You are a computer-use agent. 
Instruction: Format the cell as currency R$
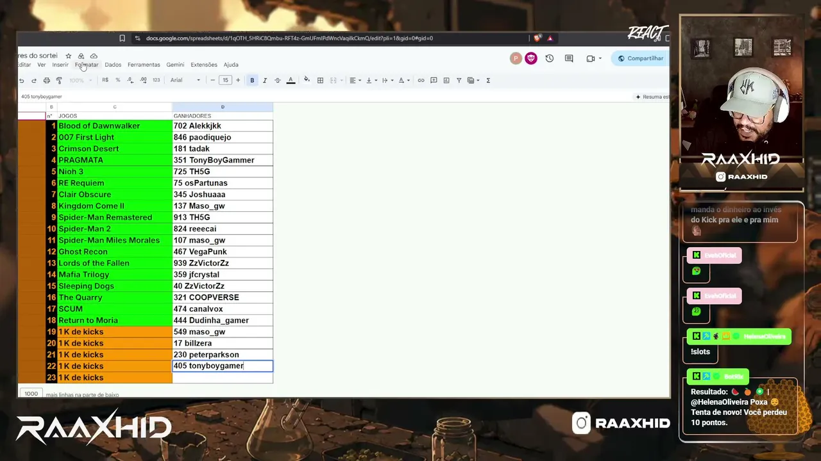pos(105,81)
